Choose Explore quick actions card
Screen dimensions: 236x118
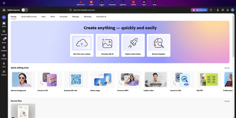pyautogui.click(x=133, y=45)
